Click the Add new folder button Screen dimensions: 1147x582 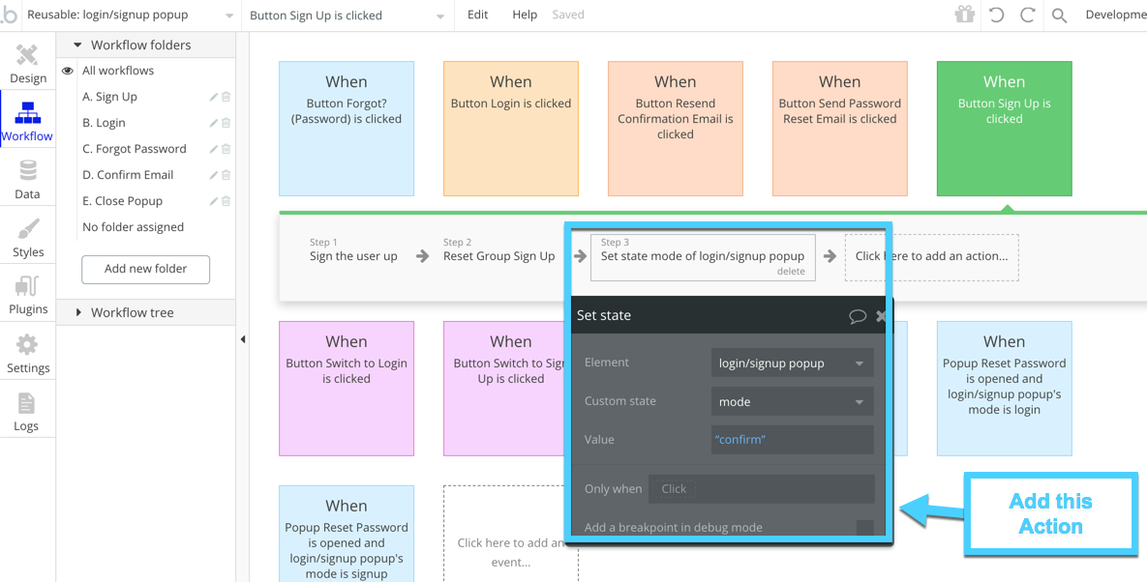[x=145, y=269]
